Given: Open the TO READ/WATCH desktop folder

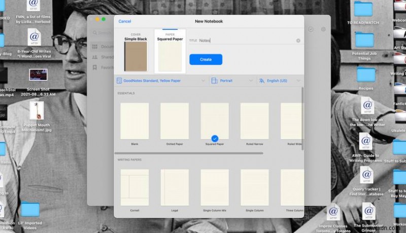Looking at the screenshot, I should tap(363, 13).
